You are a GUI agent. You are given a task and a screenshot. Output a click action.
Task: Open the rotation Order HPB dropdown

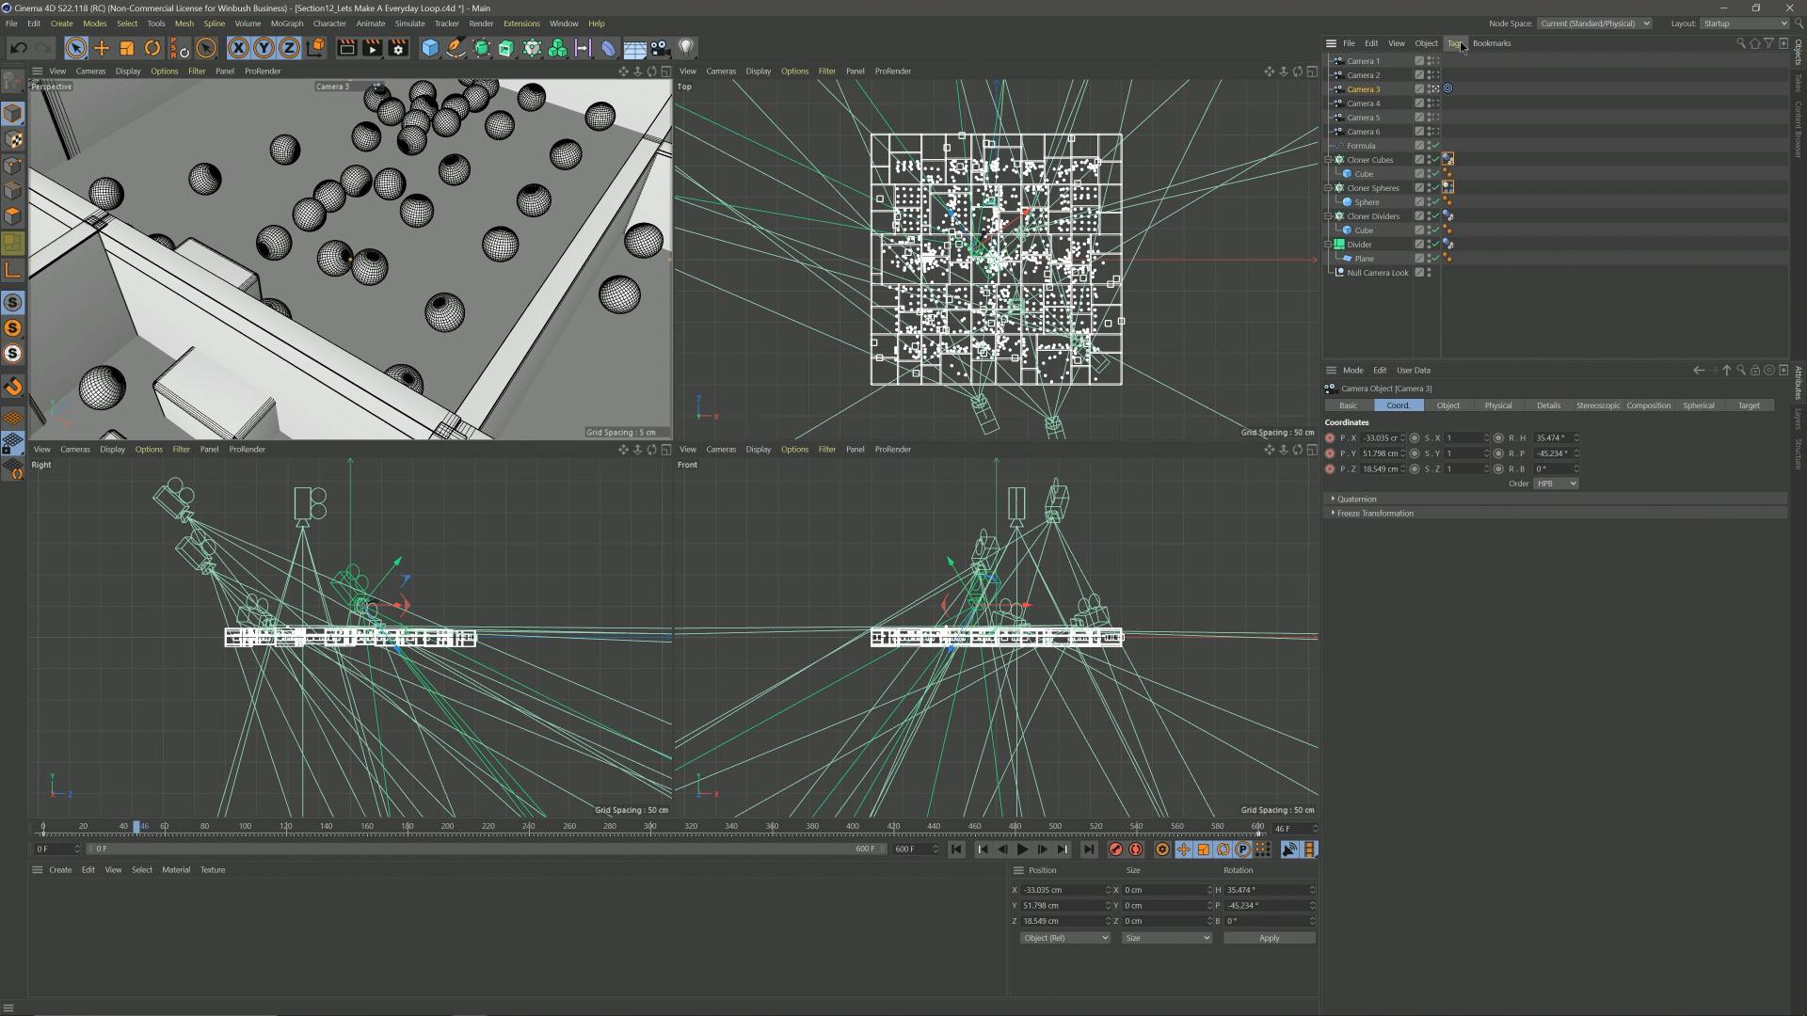click(1555, 484)
